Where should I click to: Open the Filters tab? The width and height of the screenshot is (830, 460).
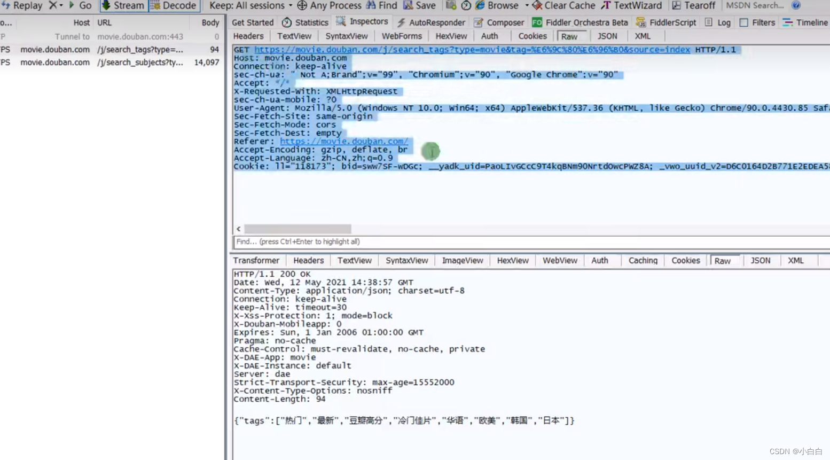[757, 22]
